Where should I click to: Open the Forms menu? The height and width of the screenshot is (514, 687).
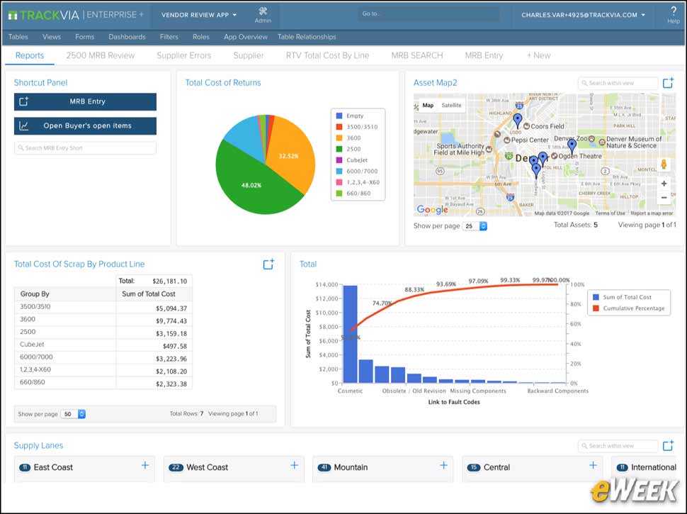84,37
